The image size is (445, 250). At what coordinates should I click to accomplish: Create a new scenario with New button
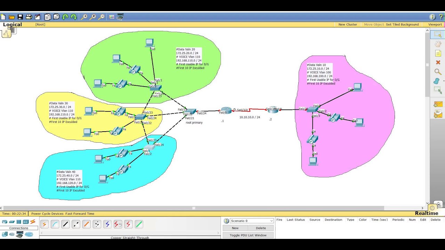(x=235, y=228)
